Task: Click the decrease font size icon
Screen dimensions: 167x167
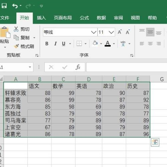Action: click(128, 32)
